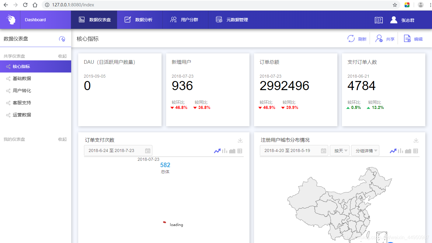Click the 39.9% 较同比 figure
This screenshot has width=432, height=243.
tap(292, 107)
